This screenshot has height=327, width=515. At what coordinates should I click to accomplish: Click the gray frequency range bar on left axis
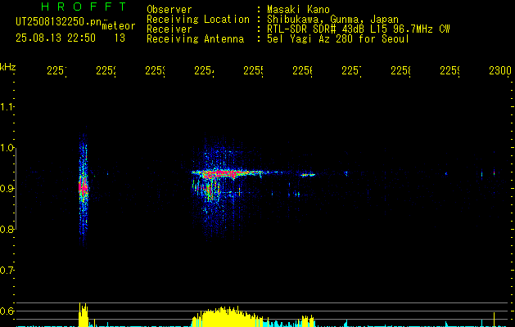16,189
